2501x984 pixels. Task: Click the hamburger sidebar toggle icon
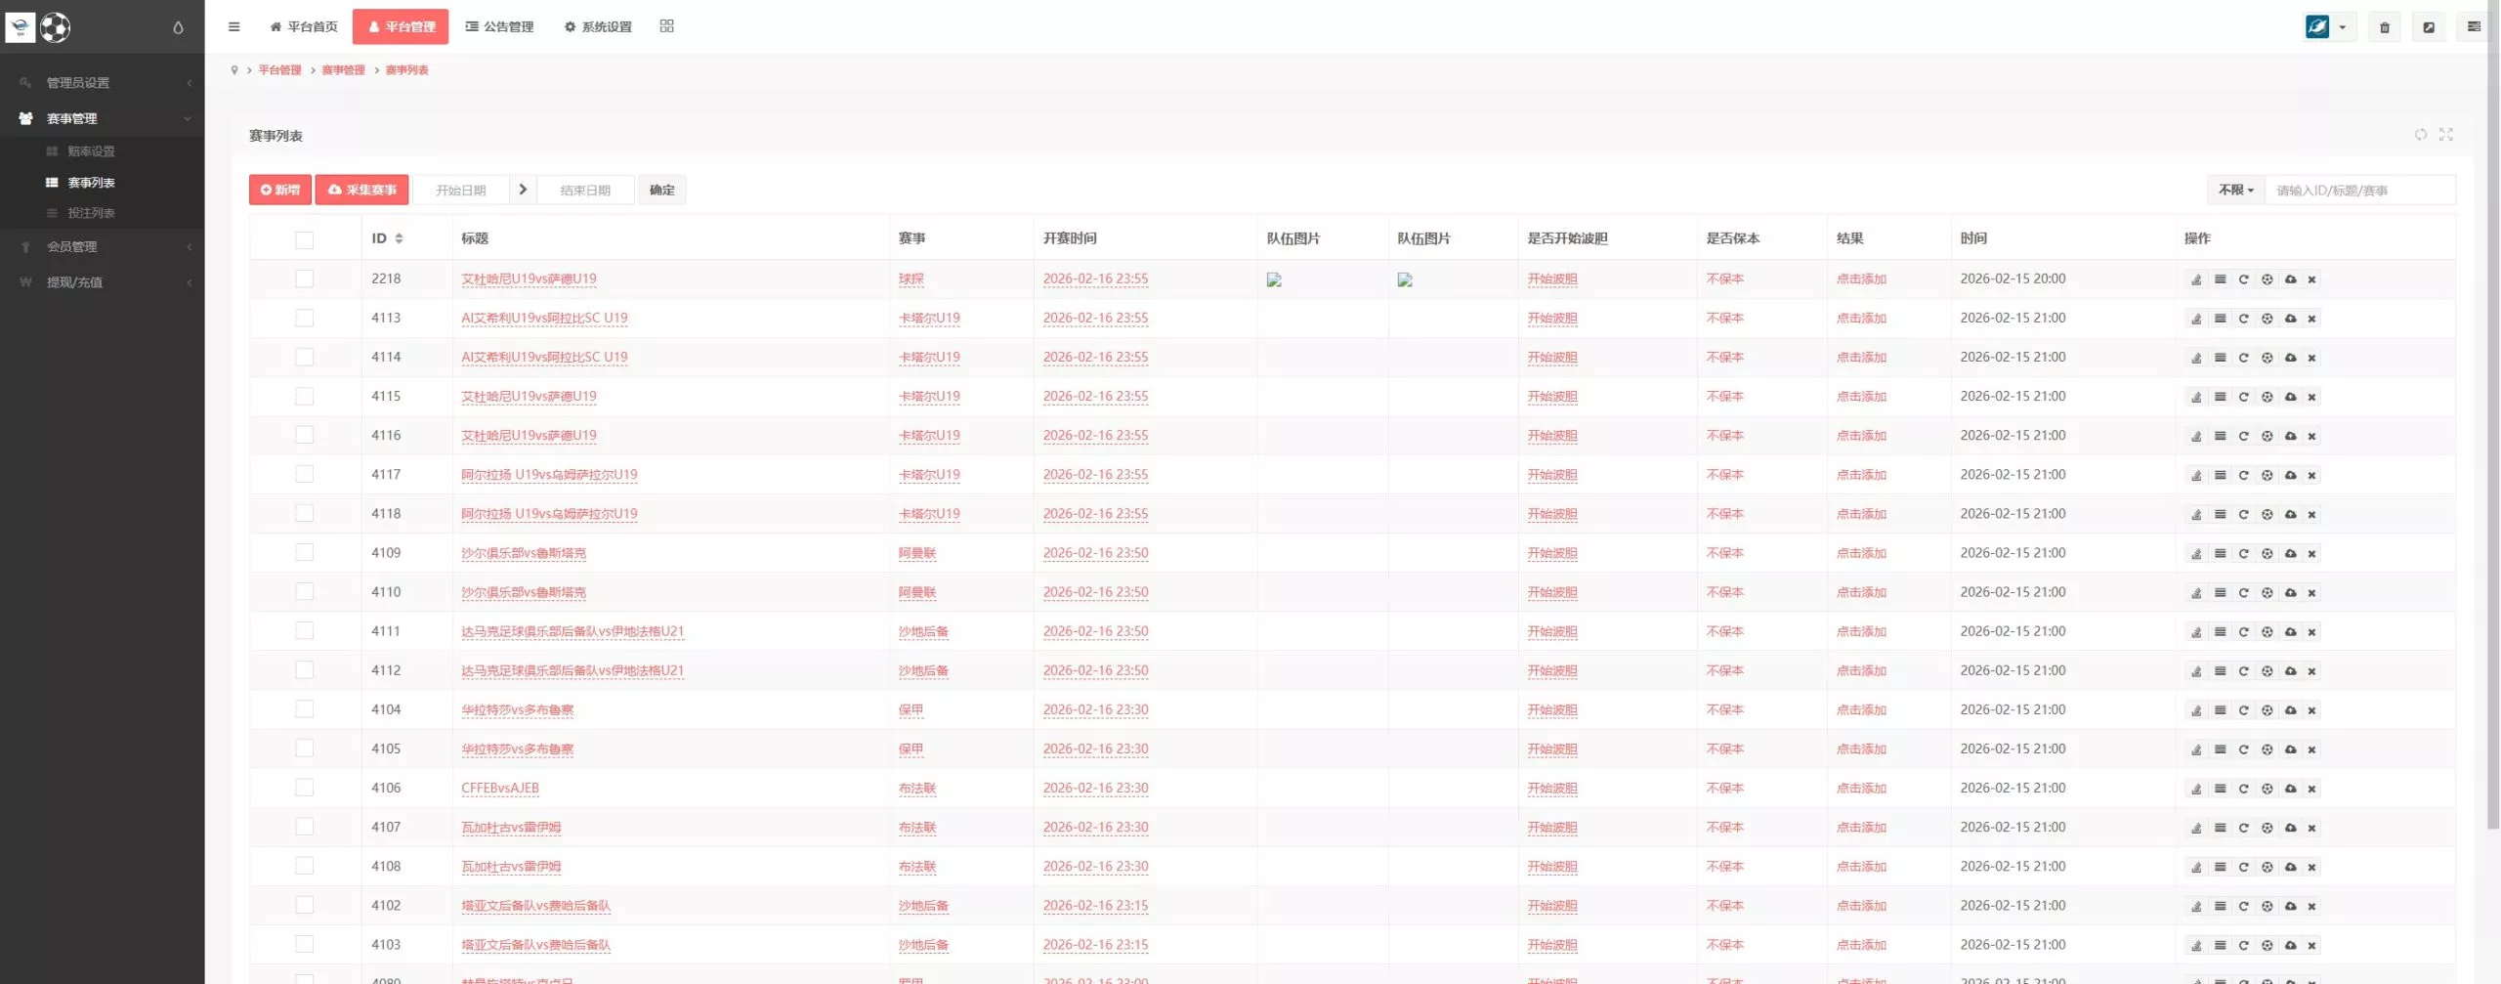(233, 27)
